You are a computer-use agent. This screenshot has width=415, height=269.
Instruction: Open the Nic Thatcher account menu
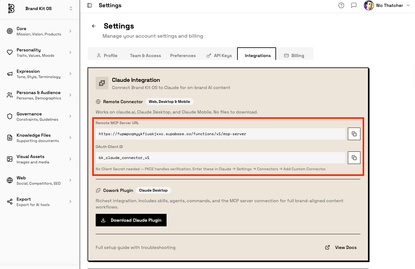pyautogui.click(x=387, y=5)
